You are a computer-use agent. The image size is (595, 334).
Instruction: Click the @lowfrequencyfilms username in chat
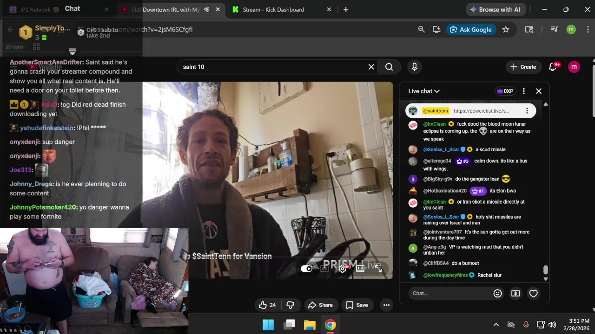pos(445,275)
